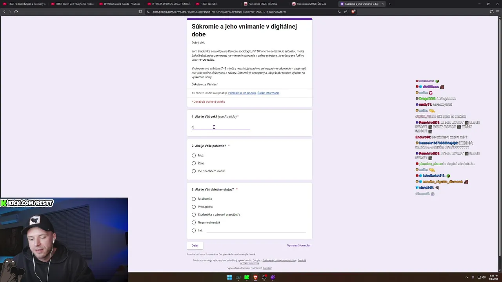Viewport: 502px width, 282px height.
Task: Switch to Jeden Deň v Najhoršie Hodno tab
Action: pos(73,4)
